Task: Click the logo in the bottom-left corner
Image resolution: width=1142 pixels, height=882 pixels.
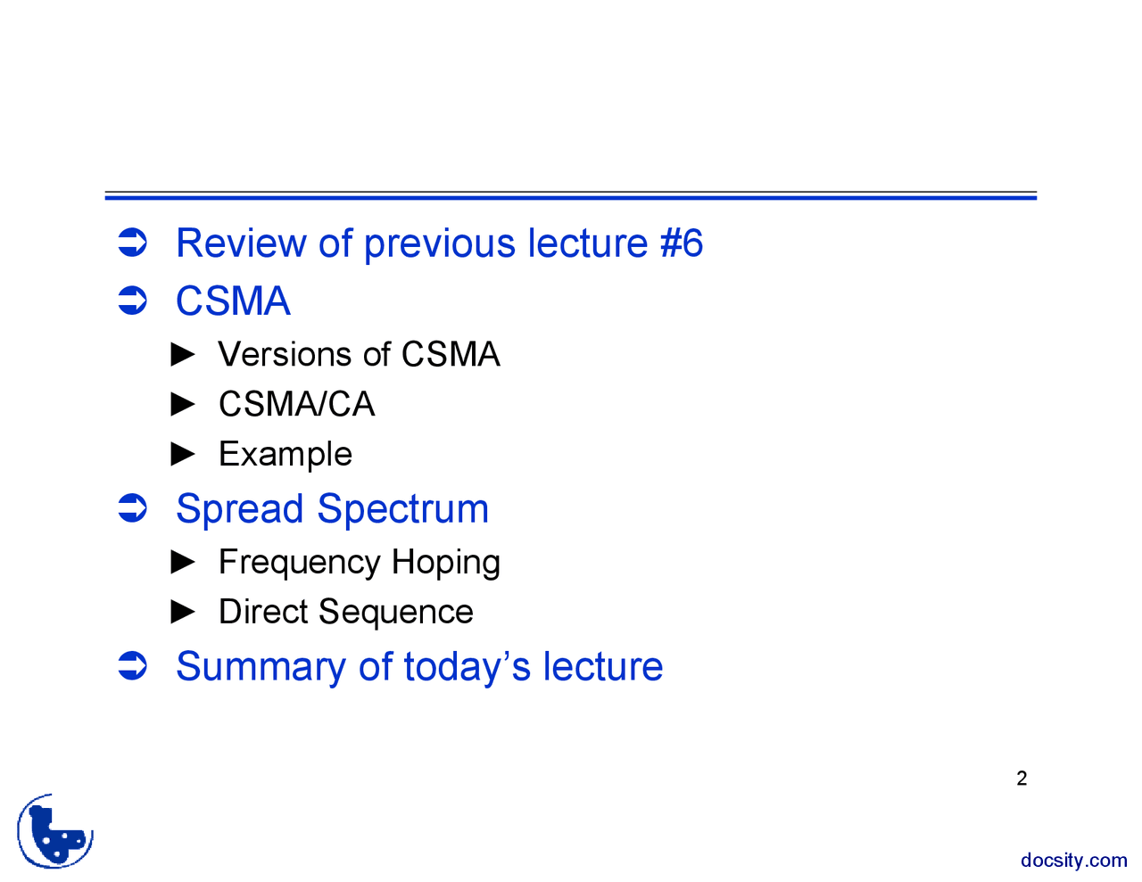Action: (55, 831)
